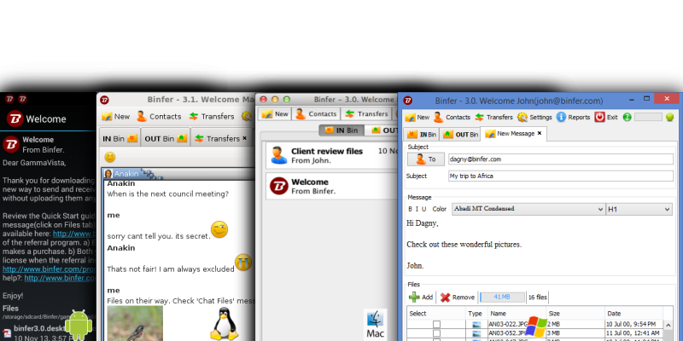Click the To recipient button
The image size is (683, 341).
pyautogui.click(x=426, y=159)
